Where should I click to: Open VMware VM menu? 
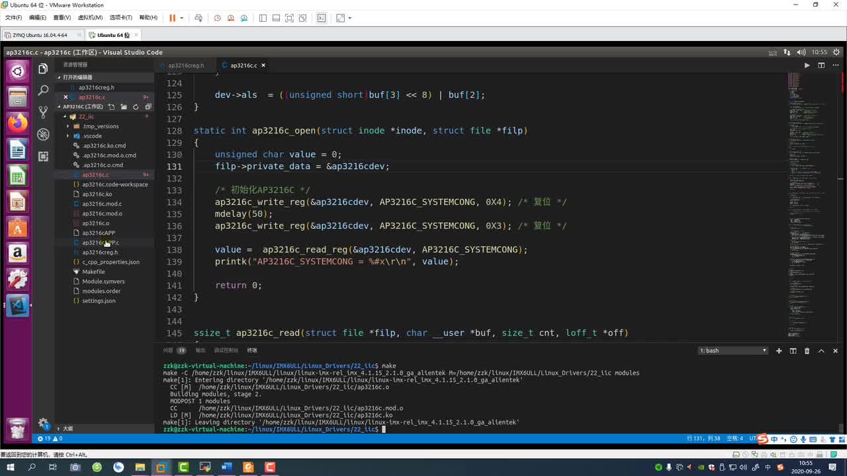(x=90, y=18)
